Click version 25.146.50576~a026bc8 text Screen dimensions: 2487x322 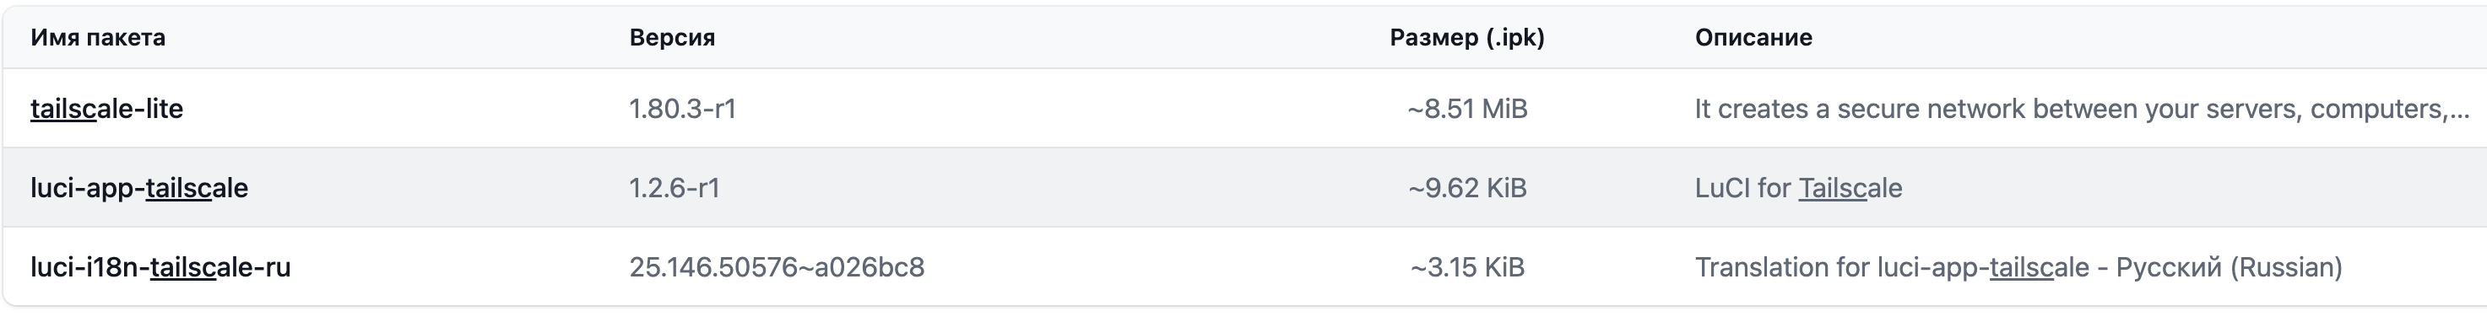(776, 267)
